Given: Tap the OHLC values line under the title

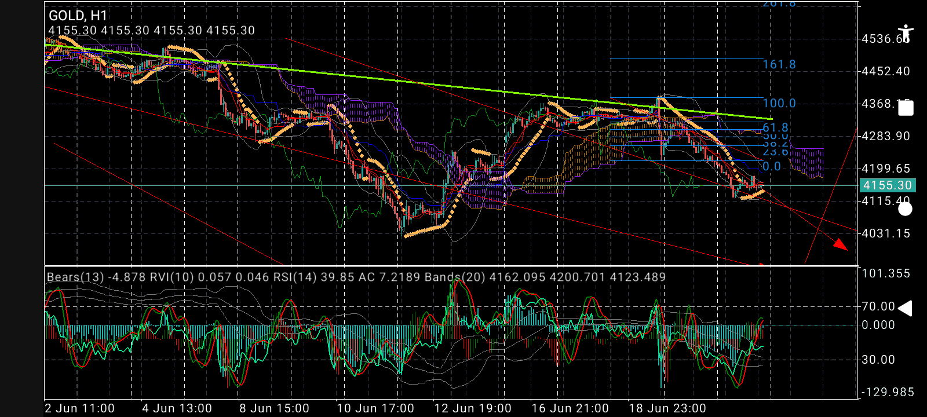Looking at the screenshot, I should click(x=151, y=31).
